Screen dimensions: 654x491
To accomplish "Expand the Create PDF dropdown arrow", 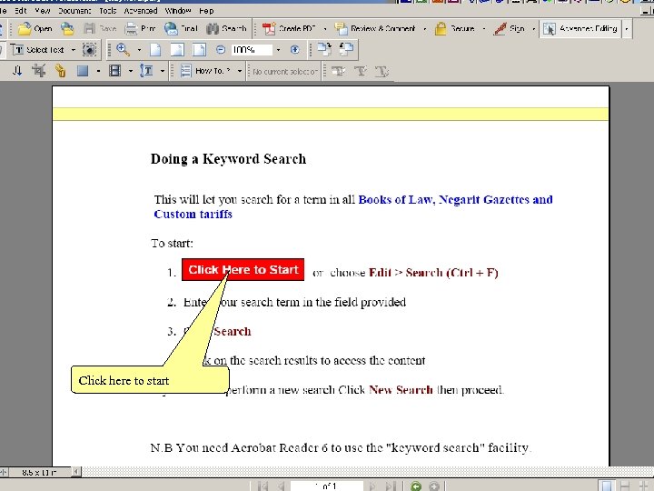I will [x=325, y=29].
